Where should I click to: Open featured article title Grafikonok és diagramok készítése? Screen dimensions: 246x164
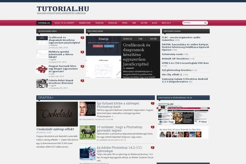(137, 55)
